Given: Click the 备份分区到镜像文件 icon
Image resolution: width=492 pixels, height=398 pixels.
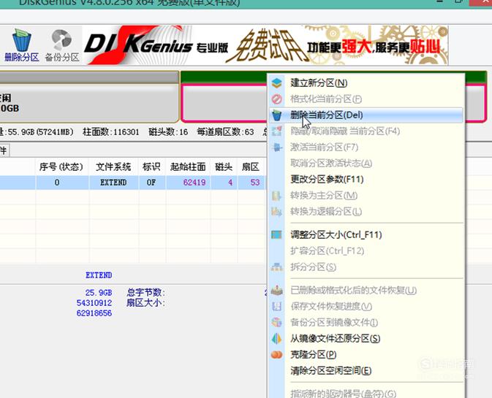Looking at the screenshot, I should 276,322.
